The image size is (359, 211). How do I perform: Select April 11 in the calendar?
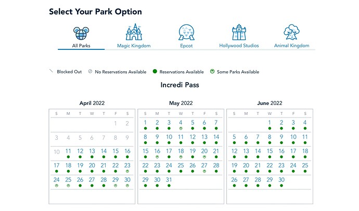pyautogui.click(x=68, y=151)
